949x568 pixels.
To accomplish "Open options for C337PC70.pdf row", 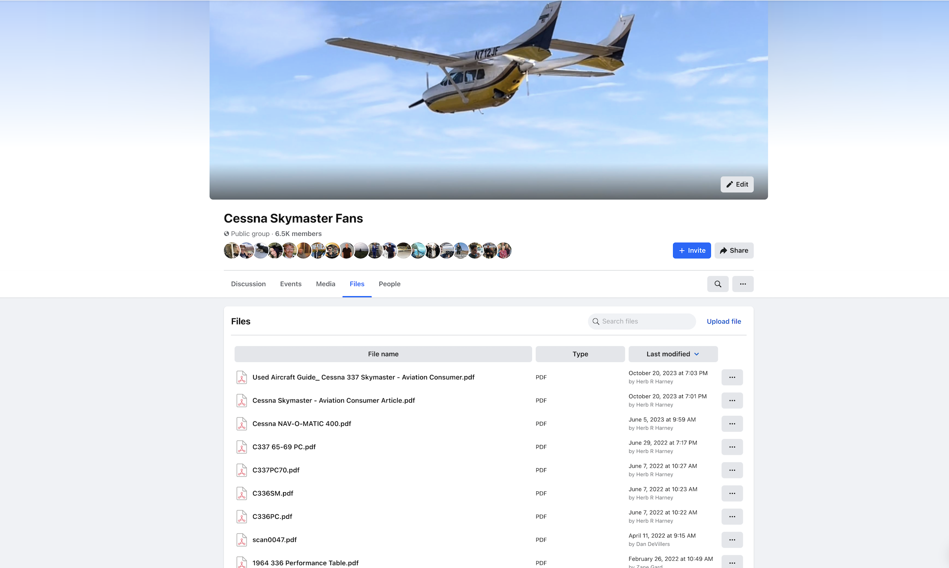I will pos(732,470).
